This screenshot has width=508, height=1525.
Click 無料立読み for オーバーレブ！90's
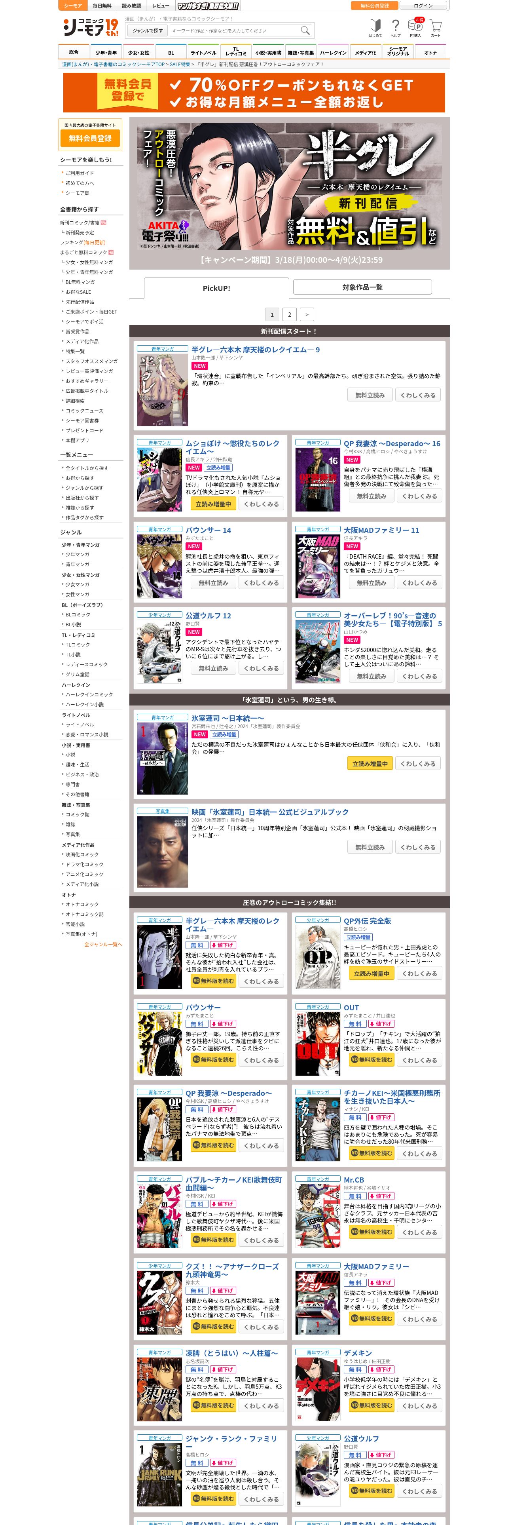pyautogui.click(x=371, y=676)
